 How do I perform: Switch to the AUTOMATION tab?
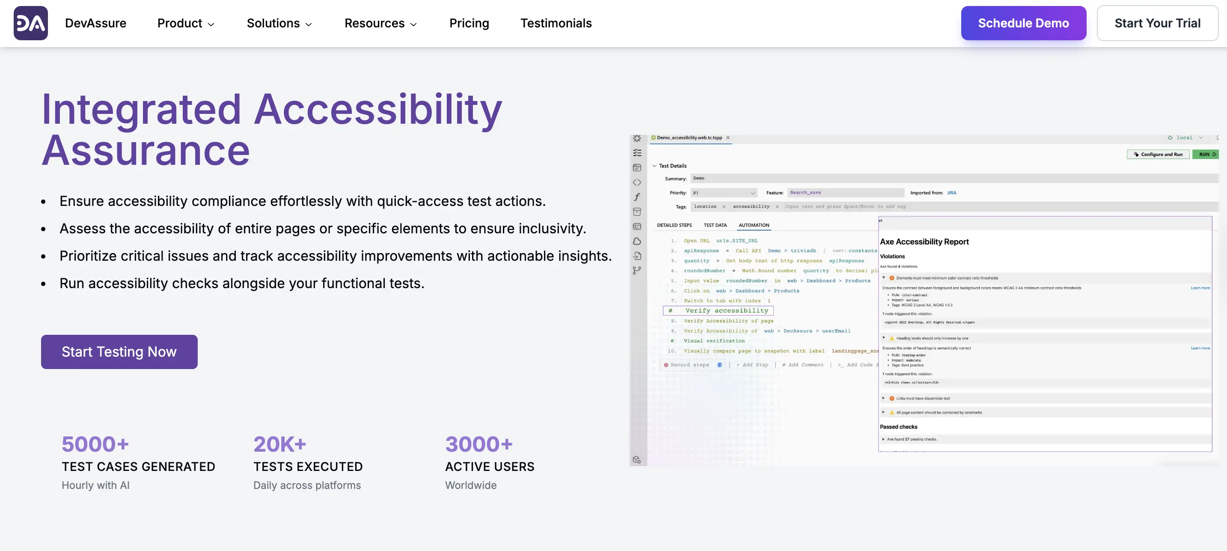(x=754, y=225)
